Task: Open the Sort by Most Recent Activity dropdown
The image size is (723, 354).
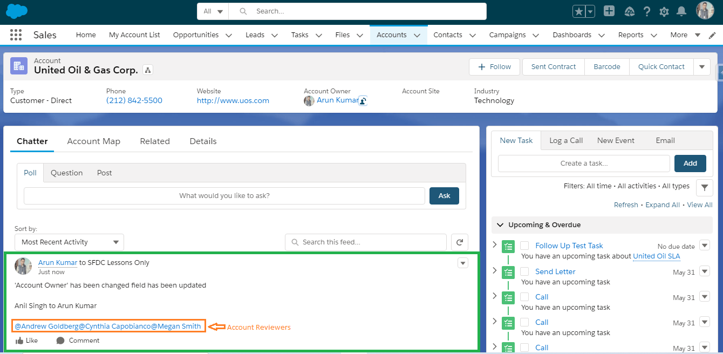Action: [69, 242]
